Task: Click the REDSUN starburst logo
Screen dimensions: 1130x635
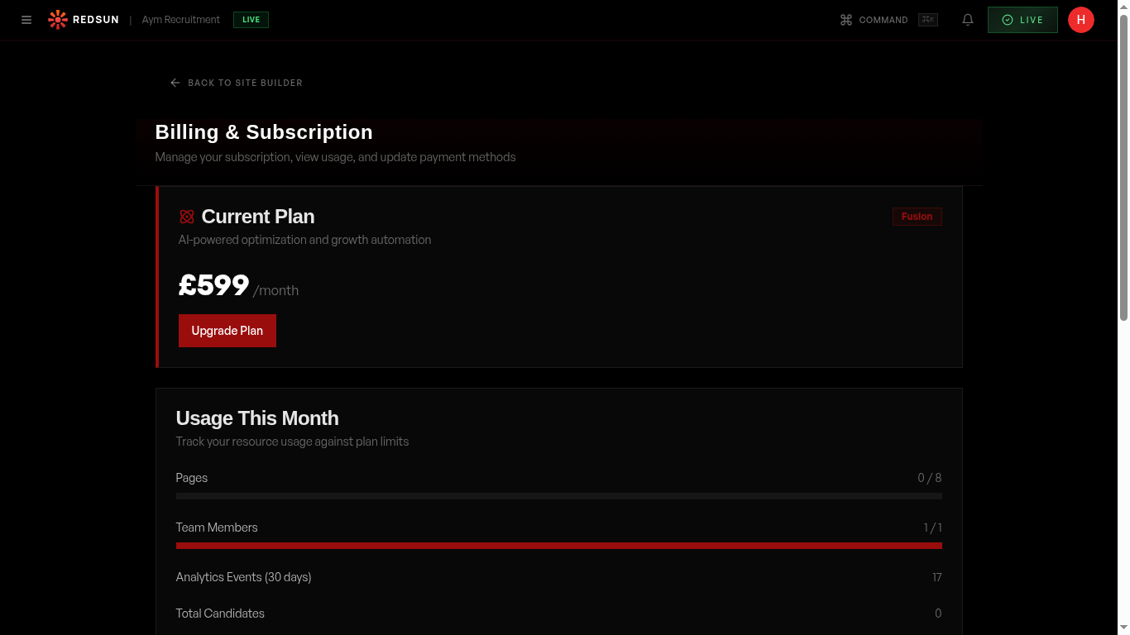Action: pos(57,19)
